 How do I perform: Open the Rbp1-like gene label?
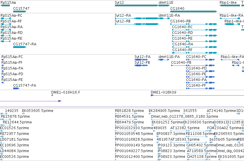pyautogui.click(x=228, y=3)
